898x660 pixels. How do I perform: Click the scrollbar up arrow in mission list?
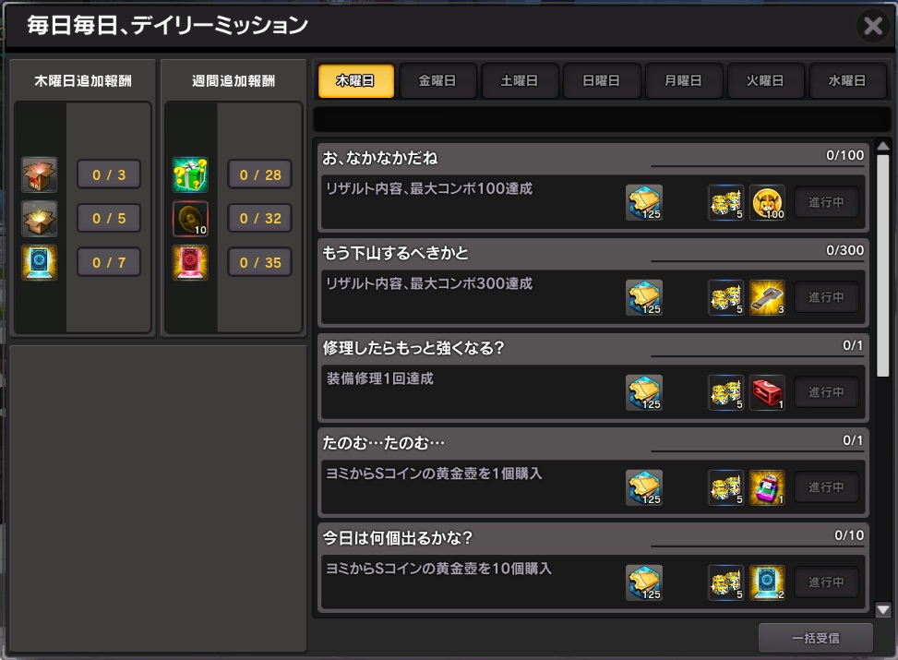tap(883, 146)
